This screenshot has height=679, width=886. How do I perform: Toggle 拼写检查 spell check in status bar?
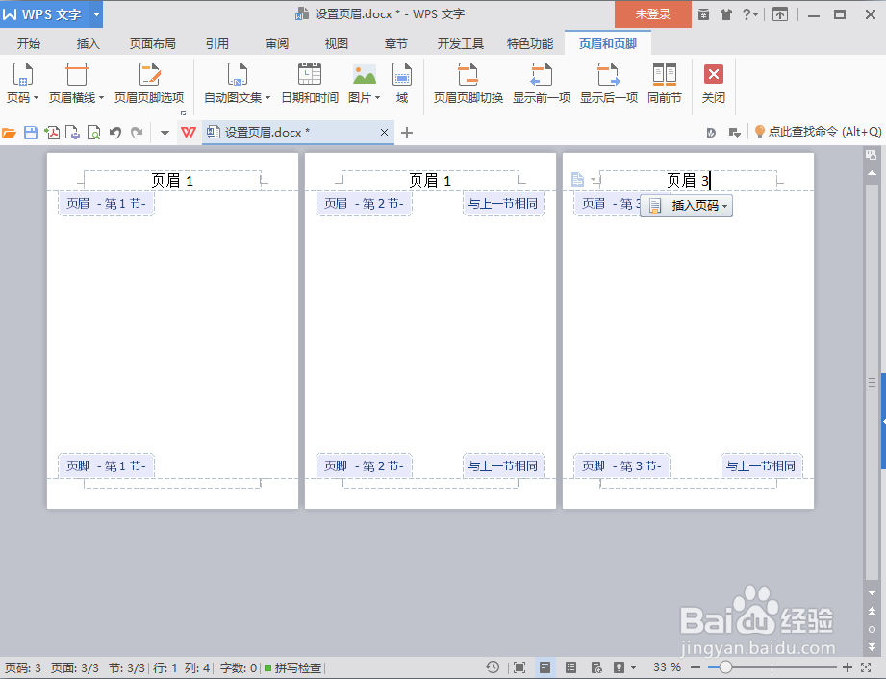pyautogui.click(x=293, y=667)
